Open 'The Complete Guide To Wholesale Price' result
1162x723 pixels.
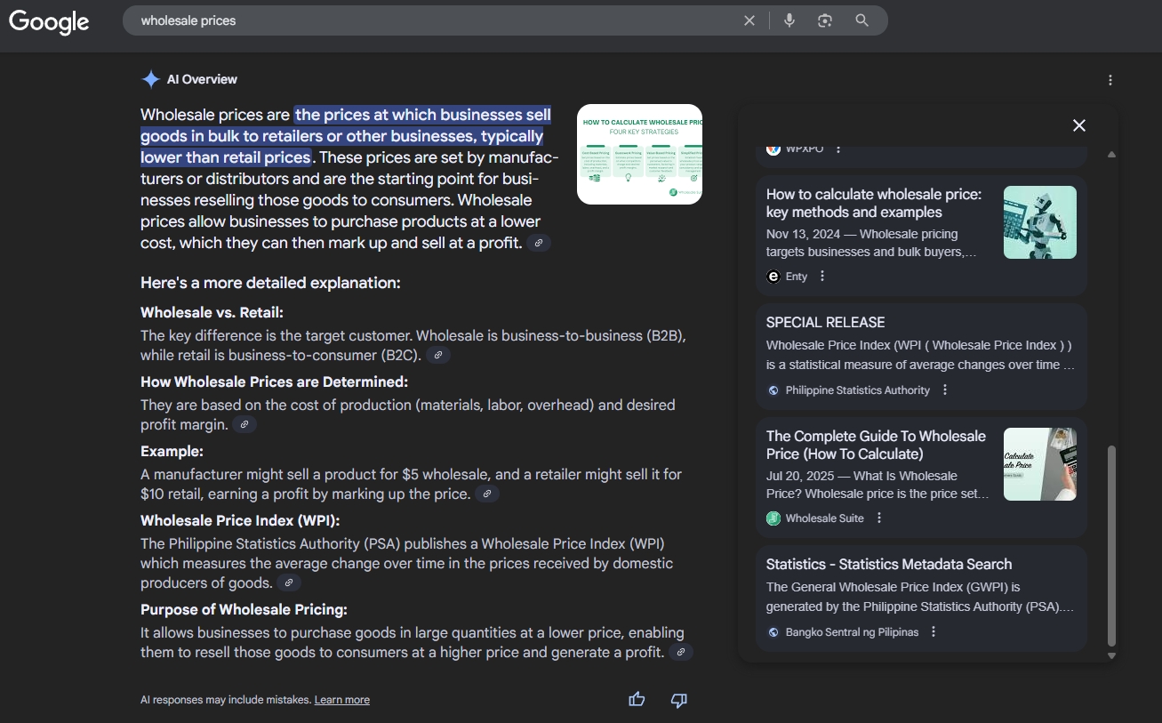coord(876,445)
